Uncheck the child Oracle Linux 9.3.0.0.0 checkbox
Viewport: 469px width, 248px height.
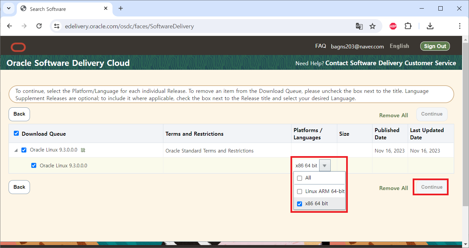(x=34, y=166)
